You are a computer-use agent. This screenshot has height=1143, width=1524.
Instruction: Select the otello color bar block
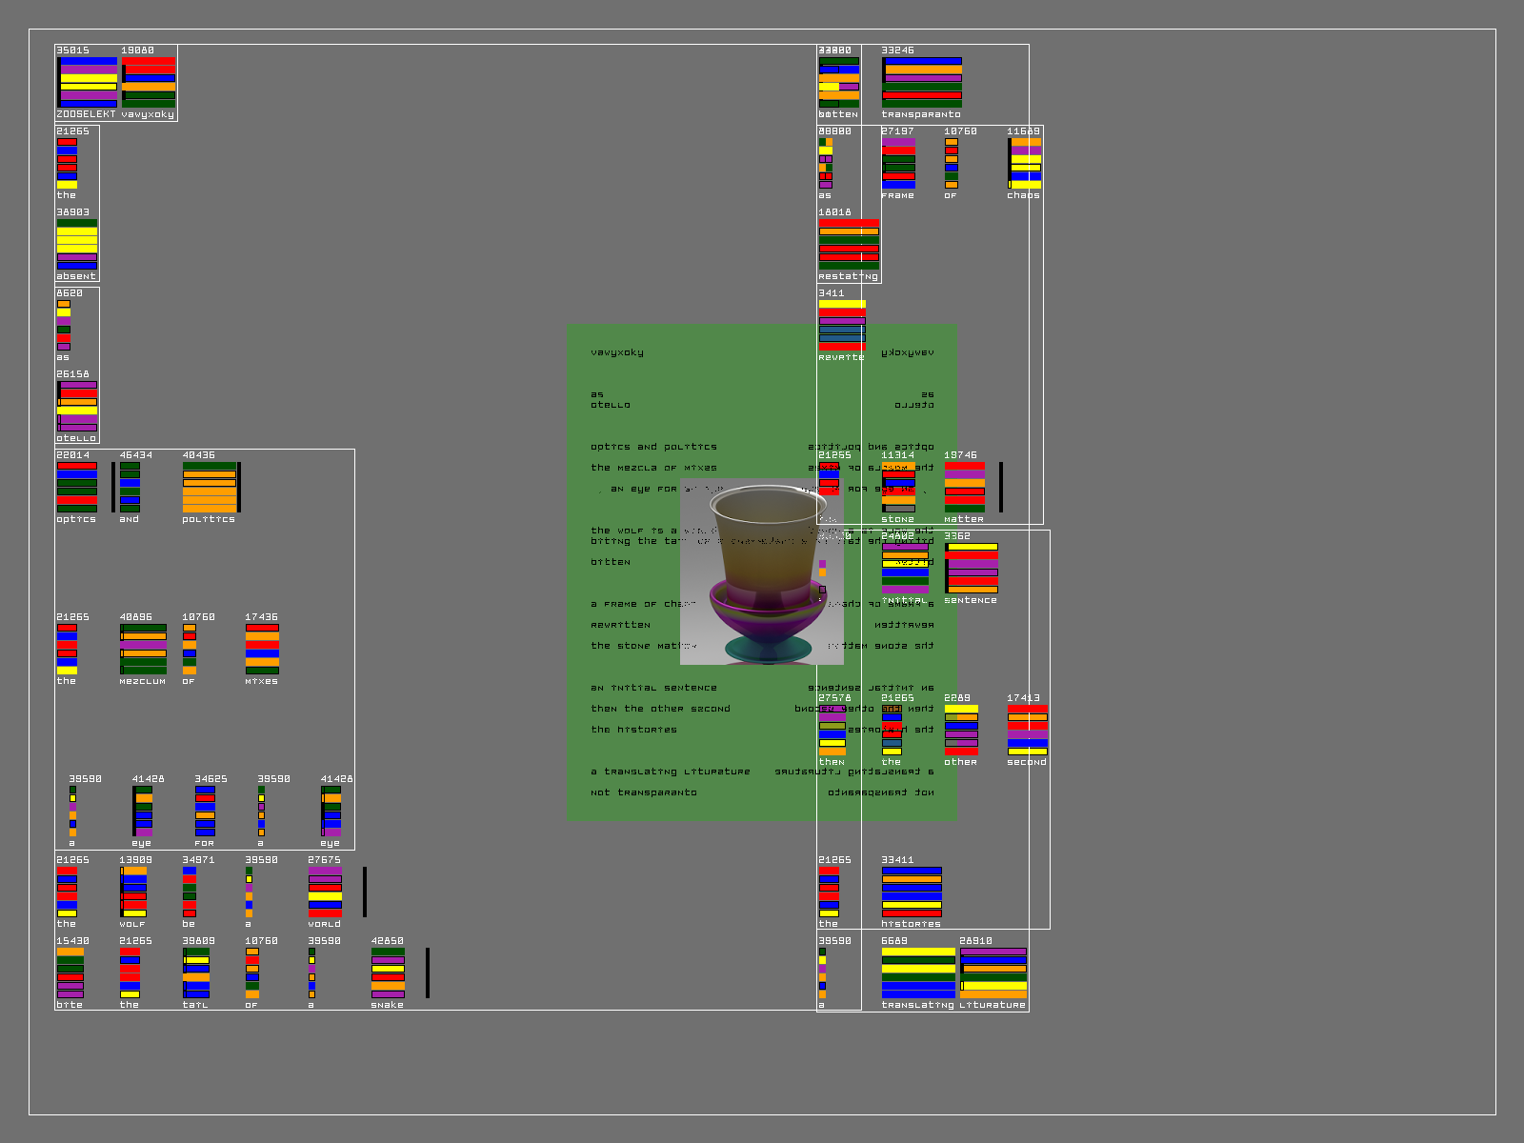[76, 407]
